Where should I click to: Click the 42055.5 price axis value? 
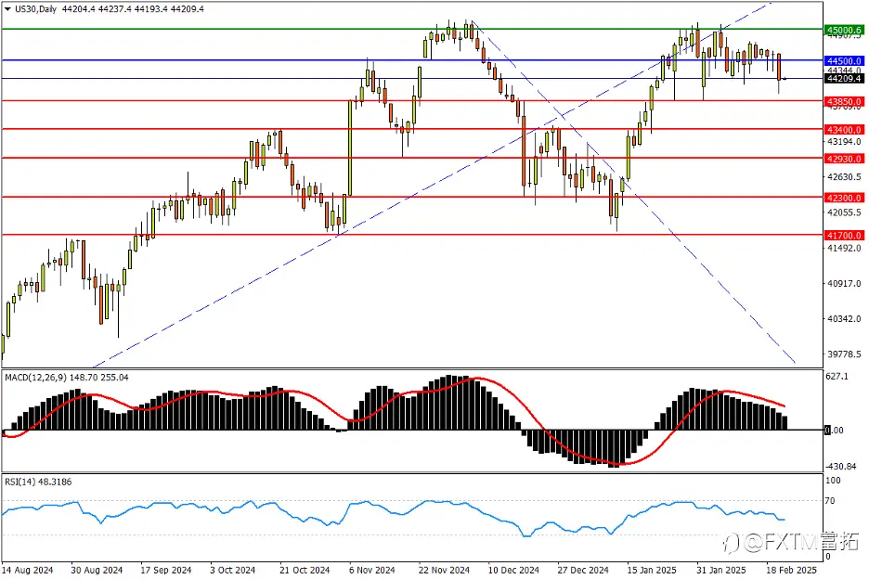pos(844,212)
